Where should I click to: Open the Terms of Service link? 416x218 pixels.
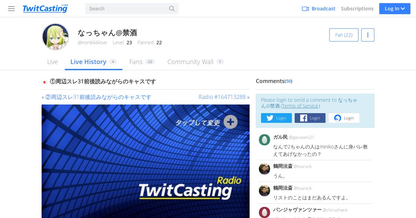point(300,106)
